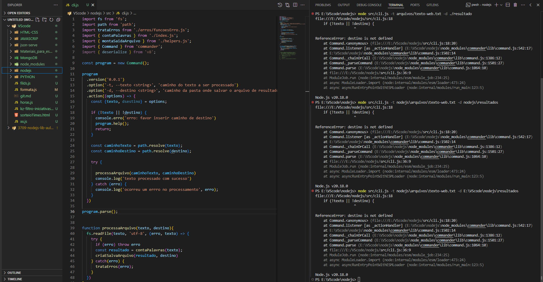
Task: Select the Terminal tab
Action: point(396,5)
